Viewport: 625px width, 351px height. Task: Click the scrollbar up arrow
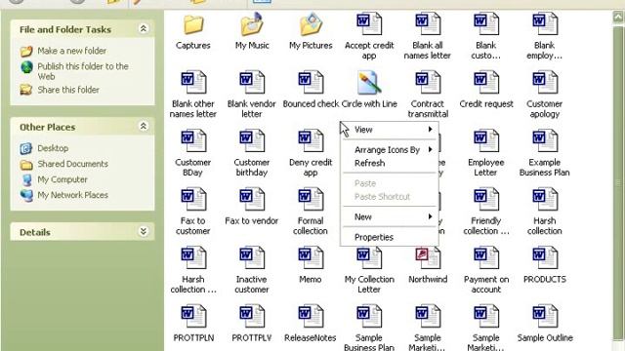click(x=618, y=18)
